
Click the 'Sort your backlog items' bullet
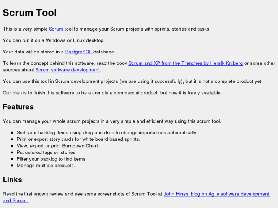[107, 133]
